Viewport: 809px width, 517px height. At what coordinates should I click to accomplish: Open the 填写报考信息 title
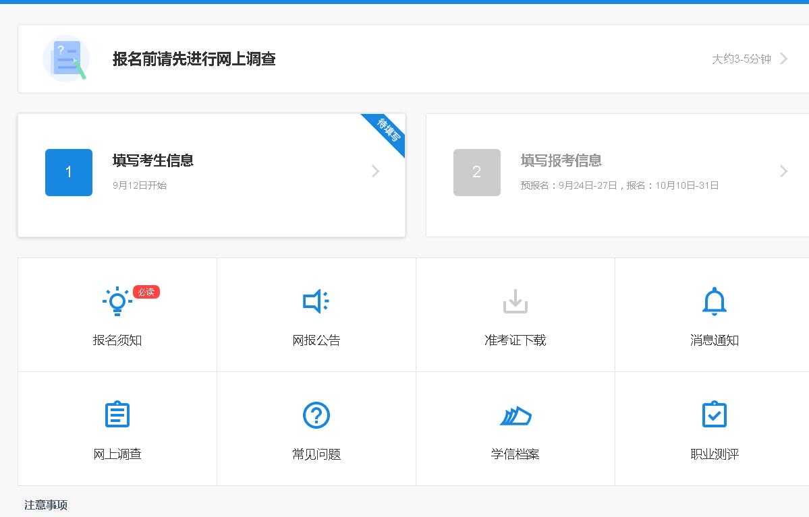coord(561,160)
